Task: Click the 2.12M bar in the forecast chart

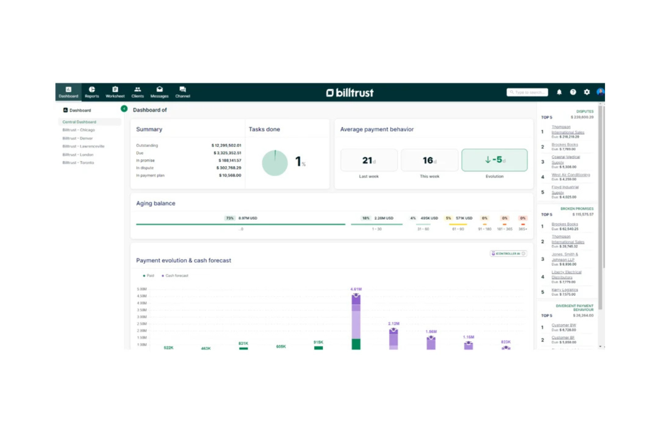Action: click(393, 339)
